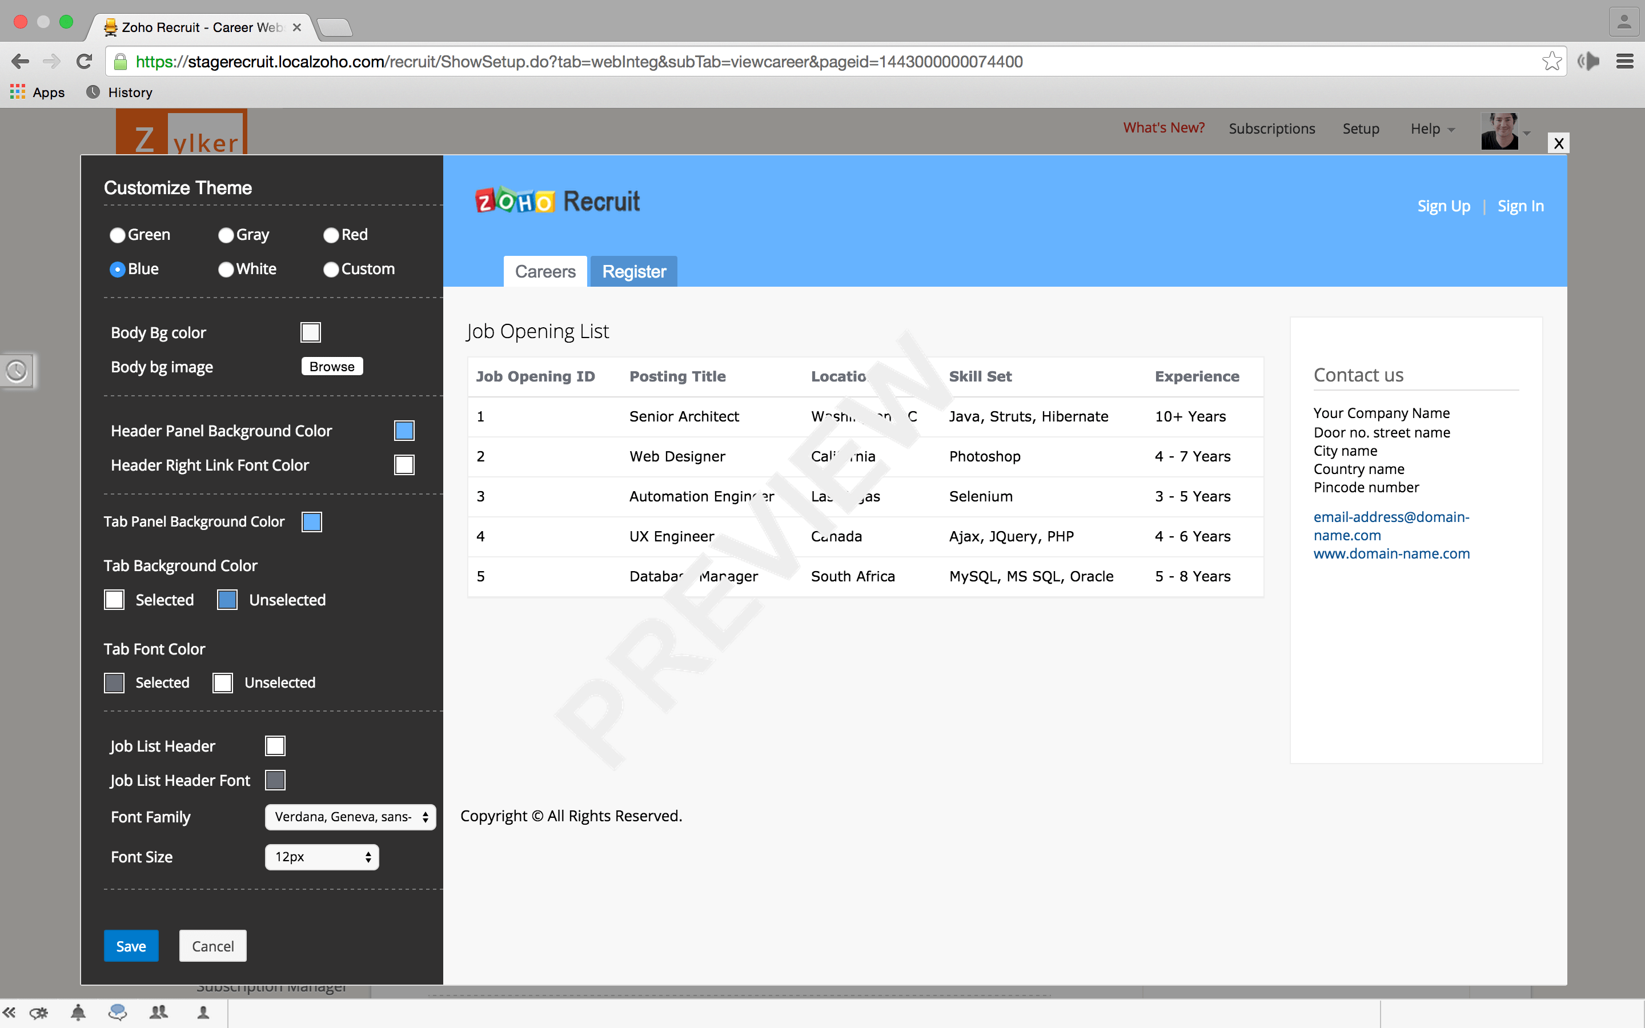Click the email-address@domain-name.com link
The width and height of the screenshot is (1645, 1028).
1391,525
